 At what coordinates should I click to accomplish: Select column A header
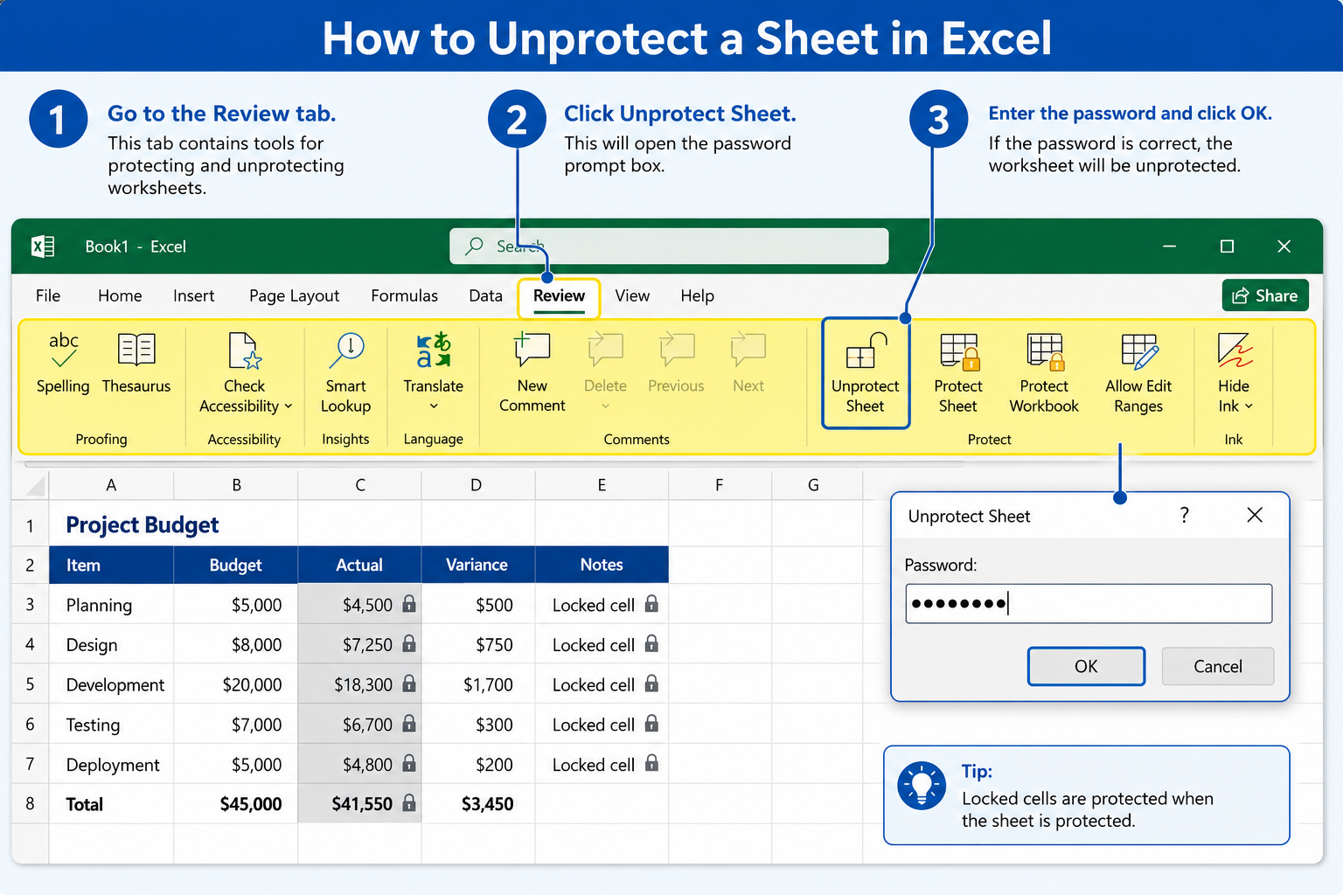point(111,485)
